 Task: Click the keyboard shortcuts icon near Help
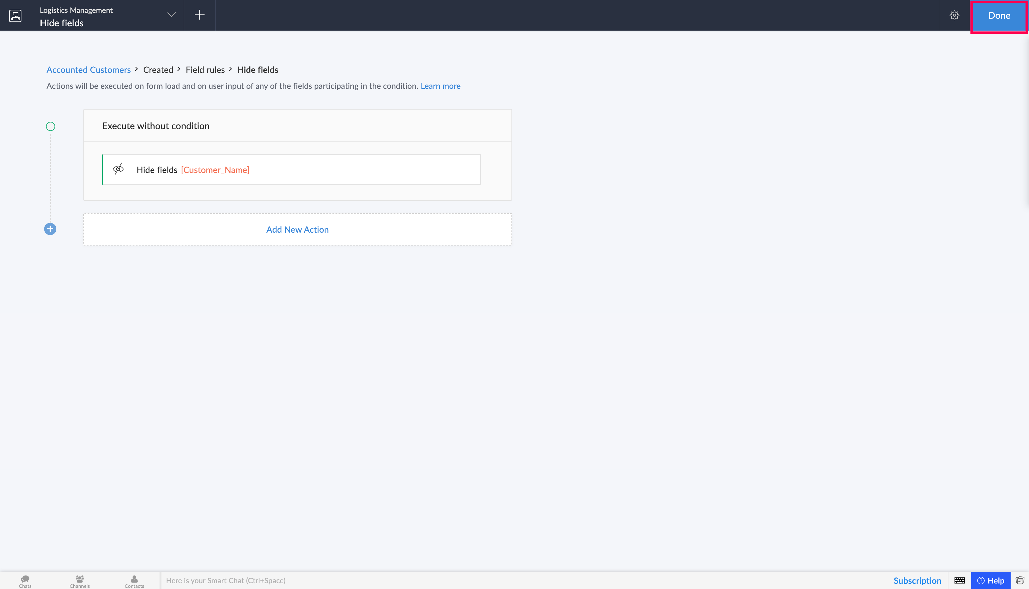(x=959, y=580)
